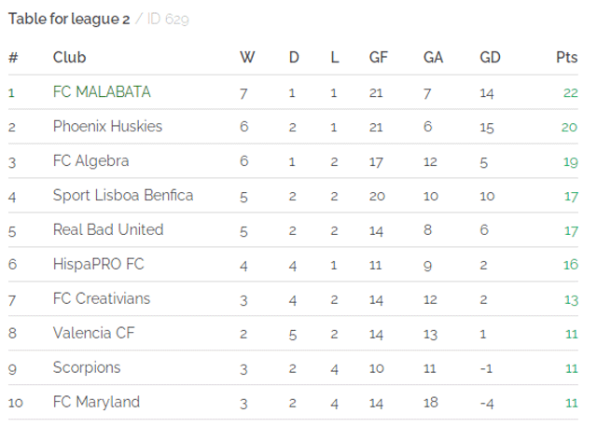Open the HispaPRO FC club link
The width and height of the screenshot is (597, 427).
99,264
